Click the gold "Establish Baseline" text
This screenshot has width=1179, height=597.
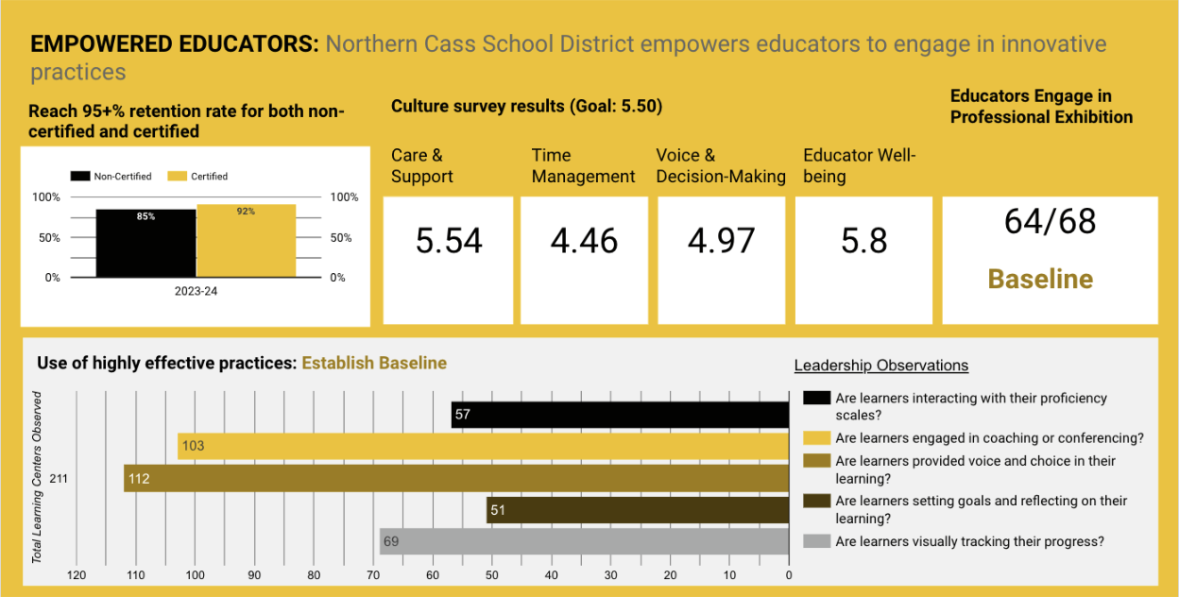point(374,364)
